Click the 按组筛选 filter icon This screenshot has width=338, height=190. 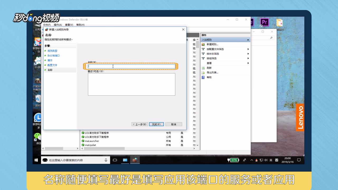pos(203,58)
